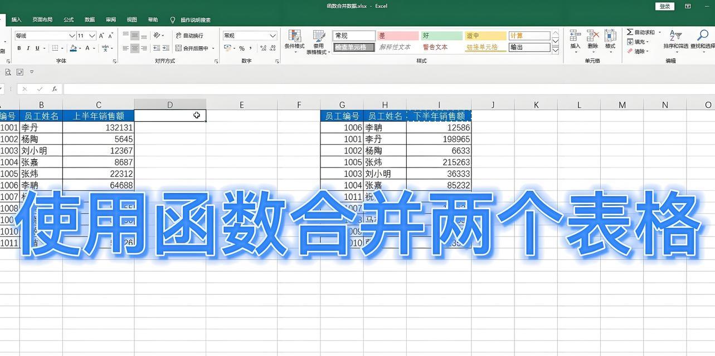Toggle align text right
Image resolution: width=715 pixels, height=356 pixels.
144,48
